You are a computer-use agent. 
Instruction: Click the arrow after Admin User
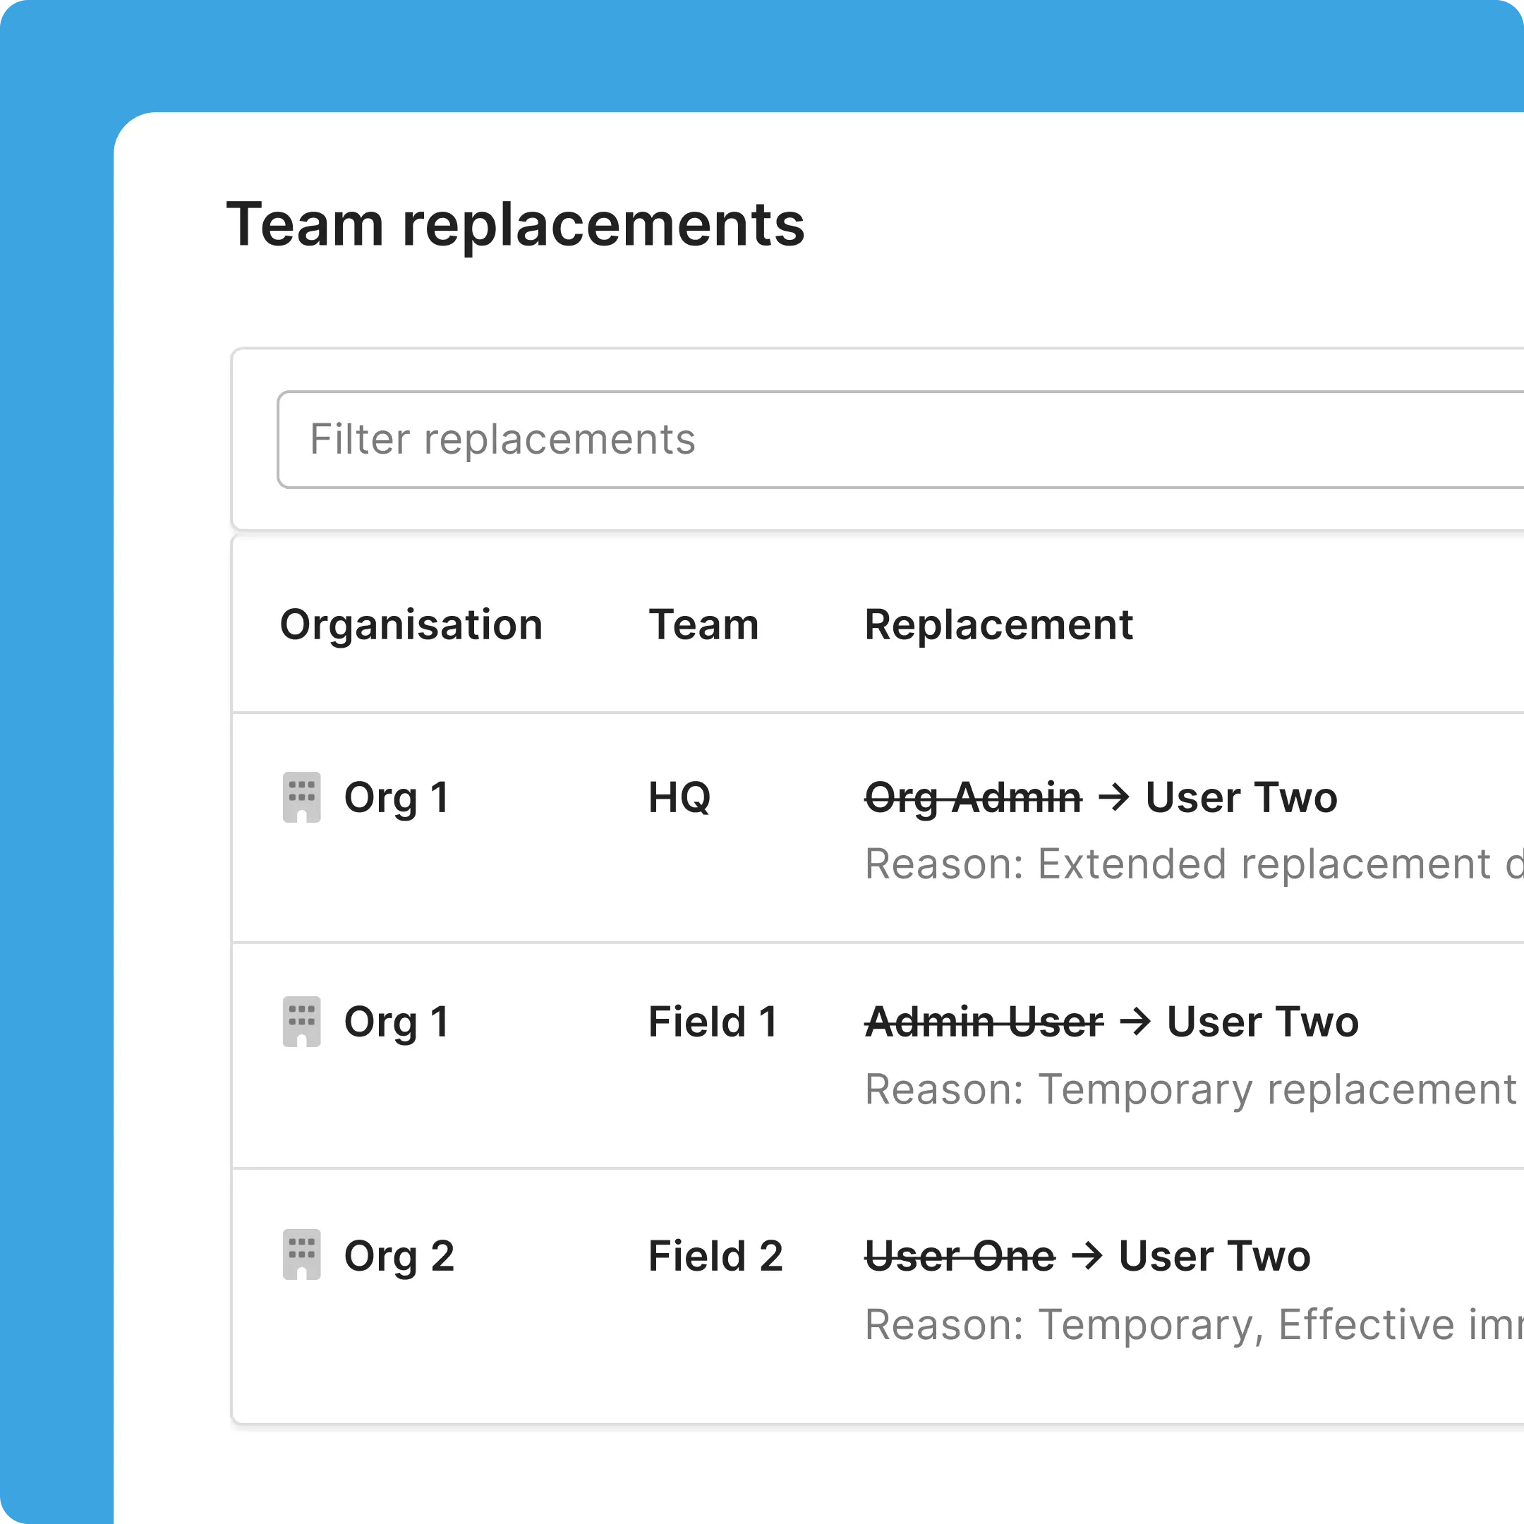point(1135,1022)
